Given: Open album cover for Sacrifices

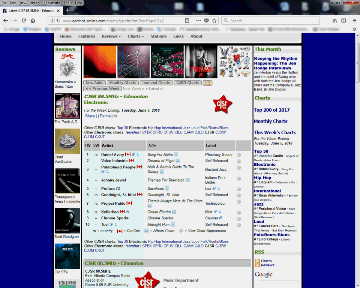Looking at the screenshot, I should (x=167, y=189).
